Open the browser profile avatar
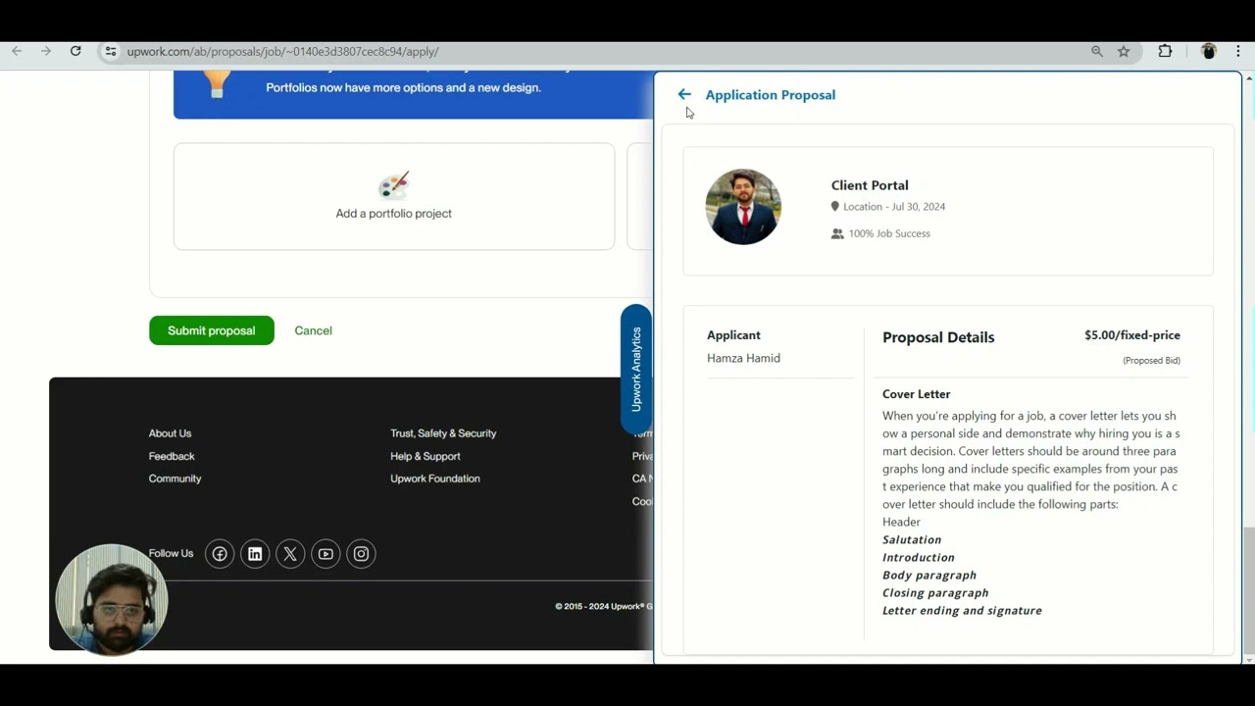The image size is (1255, 706). [x=1209, y=51]
